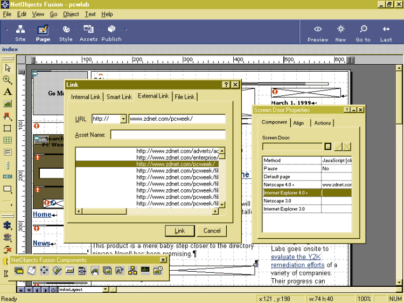The height and width of the screenshot is (303, 404).
Task: Select the ABC form field tool
Action: point(8,177)
